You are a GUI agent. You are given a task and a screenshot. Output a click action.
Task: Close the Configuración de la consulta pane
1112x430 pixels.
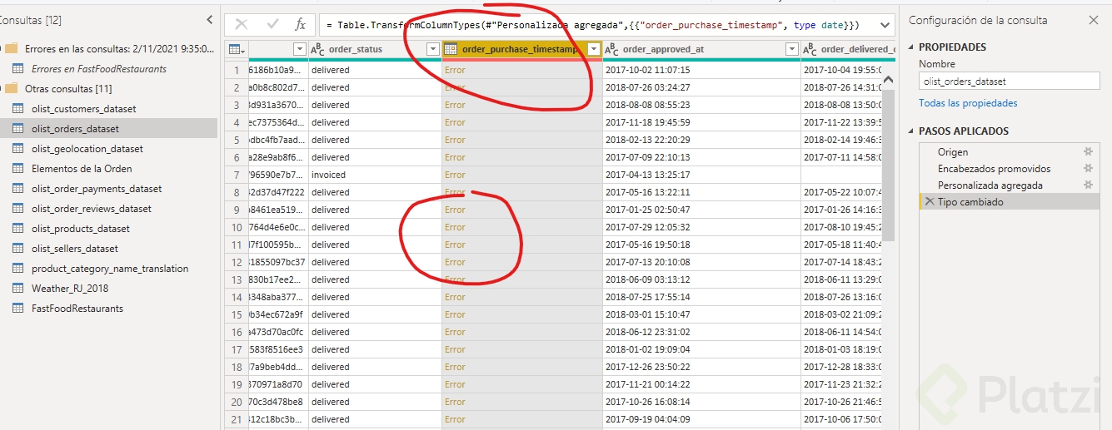pyautogui.click(x=1094, y=20)
